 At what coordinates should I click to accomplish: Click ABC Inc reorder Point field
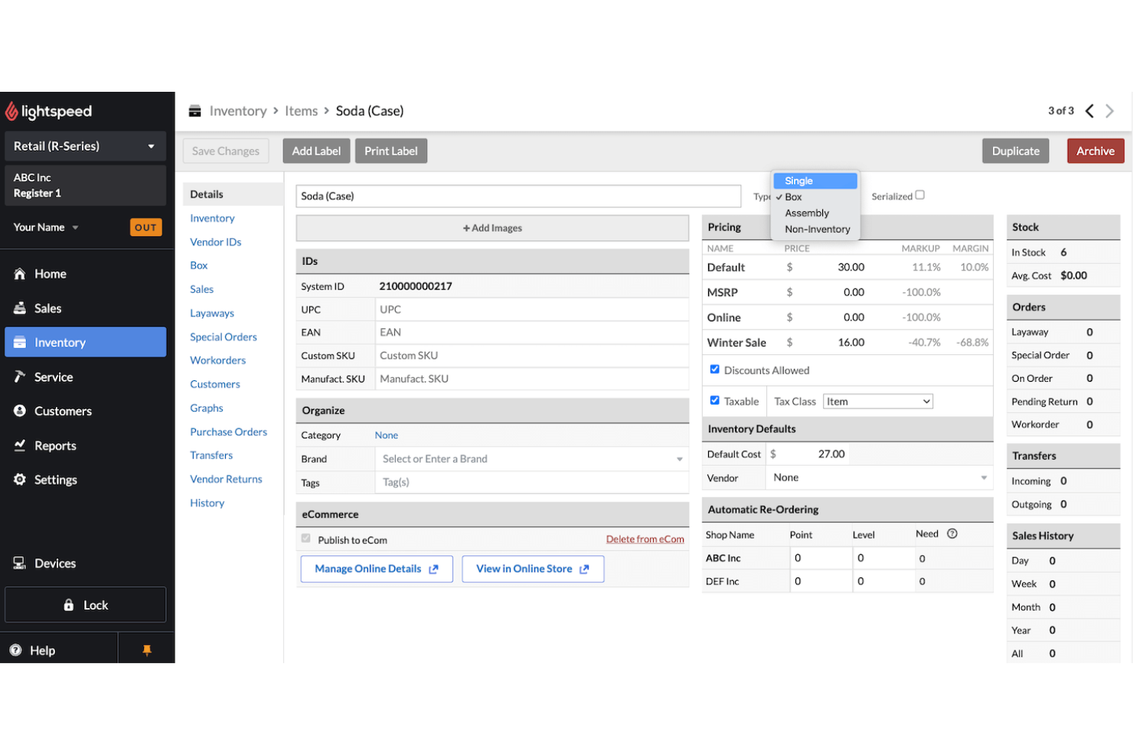click(x=821, y=558)
